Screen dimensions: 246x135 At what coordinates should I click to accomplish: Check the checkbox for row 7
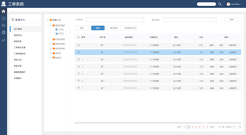79,88
